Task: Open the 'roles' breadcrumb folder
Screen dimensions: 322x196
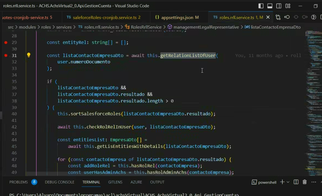Action: (x=46, y=27)
